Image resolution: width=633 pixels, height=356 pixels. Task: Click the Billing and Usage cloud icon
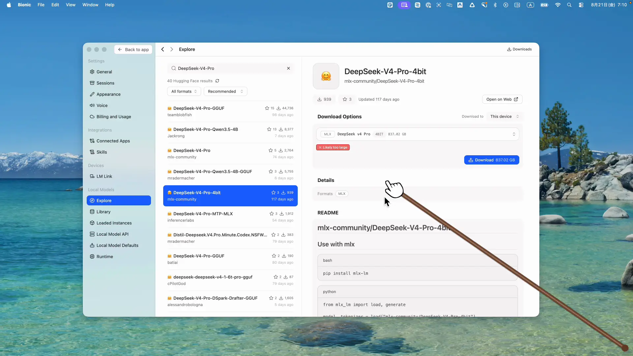pos(92,117)
